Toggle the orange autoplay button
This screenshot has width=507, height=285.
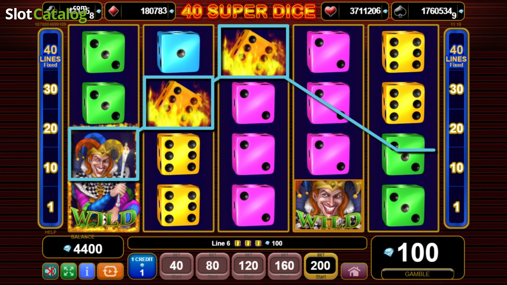[x=110, y=271]
